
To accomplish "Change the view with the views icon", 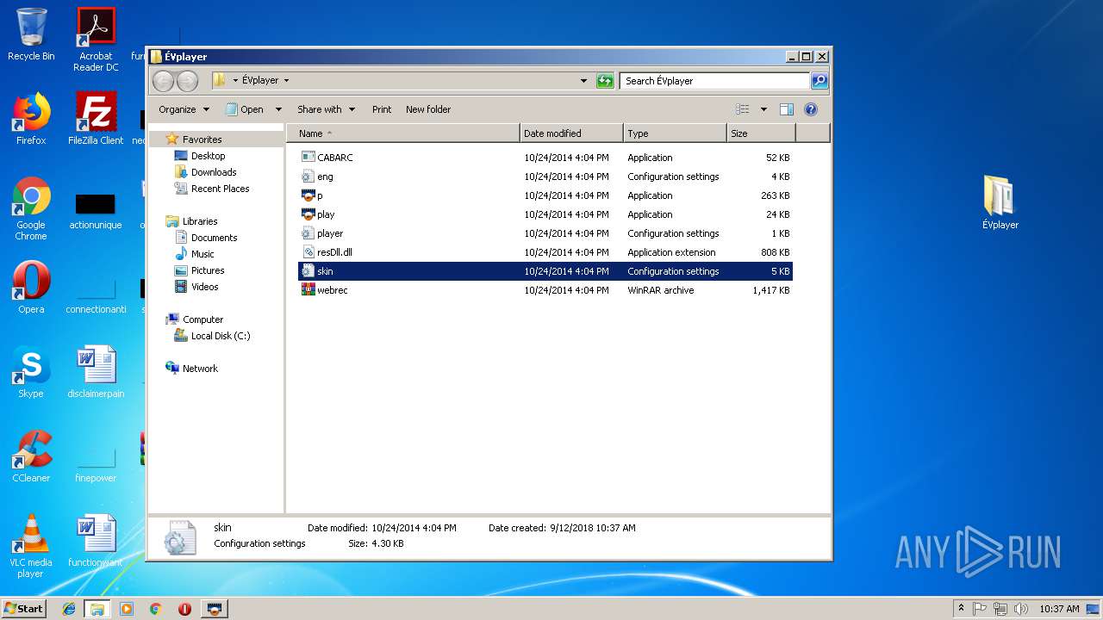I will [x=742, y=109].
